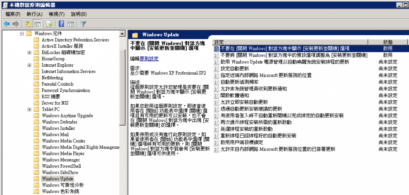Click folder icon beside Windows Mail
Viewport: 409px width, 195px height.
coord(36,134)
